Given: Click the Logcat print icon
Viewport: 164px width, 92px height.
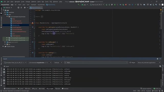Looking at the screenshot, I should [4, 83].
